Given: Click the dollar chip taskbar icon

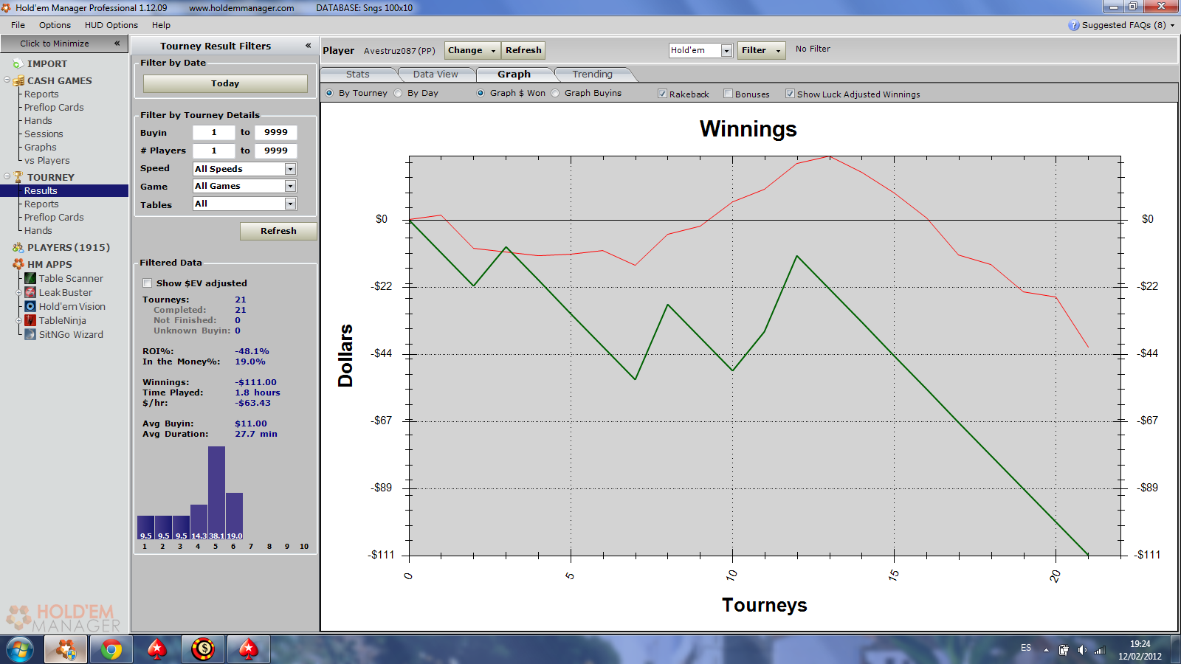Looking at the screenshot, I should tap(203, 649).
